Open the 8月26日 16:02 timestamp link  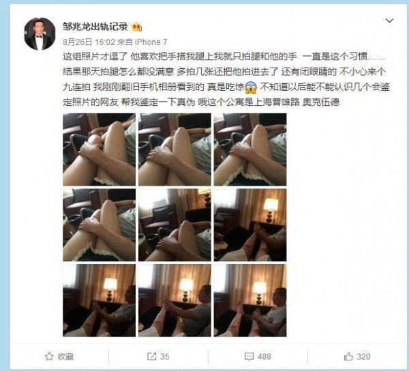tap(89, 42)
